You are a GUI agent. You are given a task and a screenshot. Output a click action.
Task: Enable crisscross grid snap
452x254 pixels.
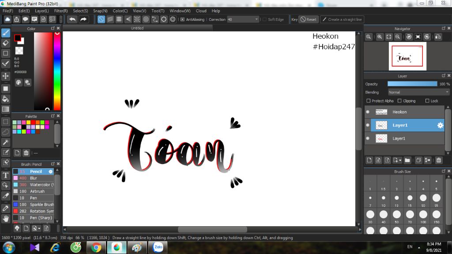119,19
